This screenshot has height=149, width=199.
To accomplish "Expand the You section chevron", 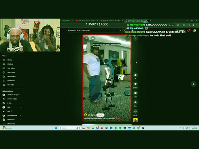I will [7, 56].
